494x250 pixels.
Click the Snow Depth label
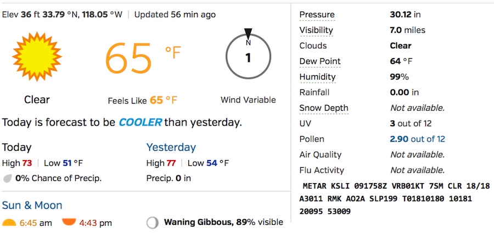tap(324, 108)
